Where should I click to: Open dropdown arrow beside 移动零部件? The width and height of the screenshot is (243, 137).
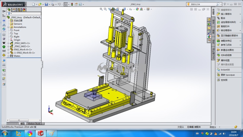240,30
